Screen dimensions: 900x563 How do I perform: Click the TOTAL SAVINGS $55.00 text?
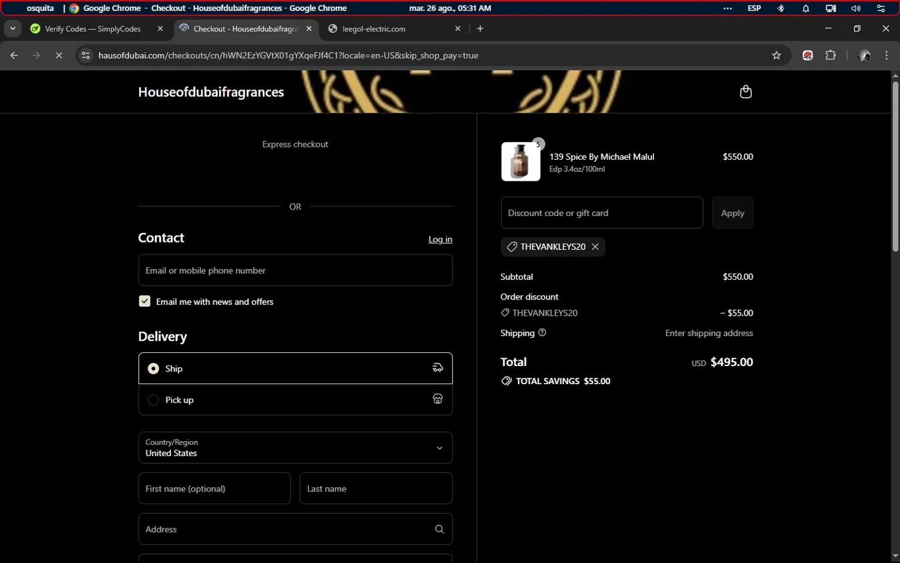click(x=563, y=381)
